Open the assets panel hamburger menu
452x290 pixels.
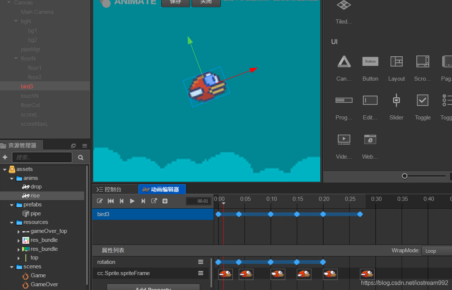85,146
